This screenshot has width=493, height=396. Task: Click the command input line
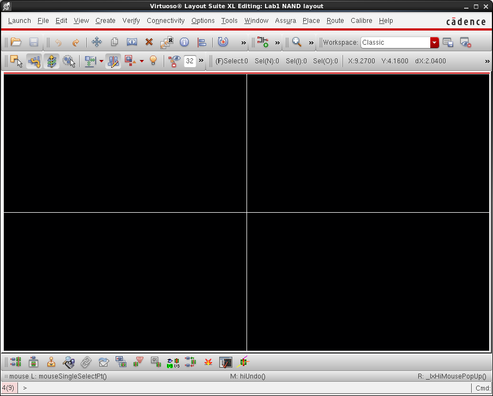(x=245, y=388)
